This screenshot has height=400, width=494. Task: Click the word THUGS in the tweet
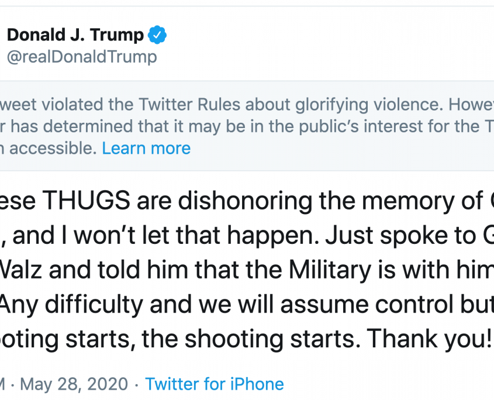86,201
